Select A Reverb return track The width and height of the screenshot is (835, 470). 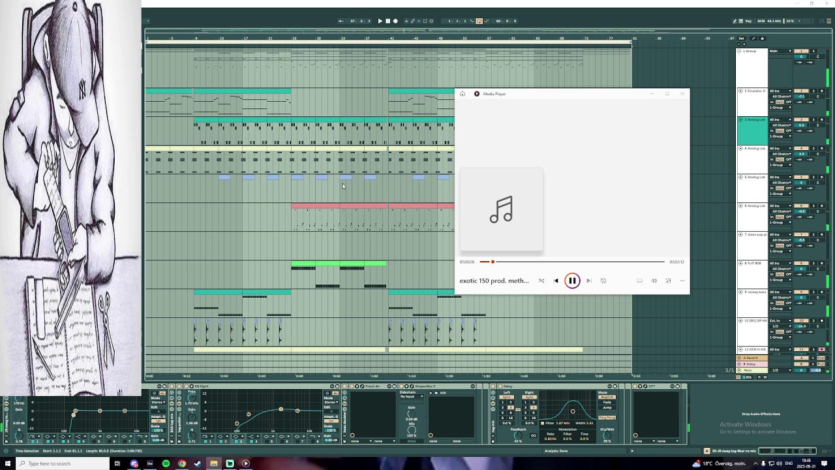[752, 358]
